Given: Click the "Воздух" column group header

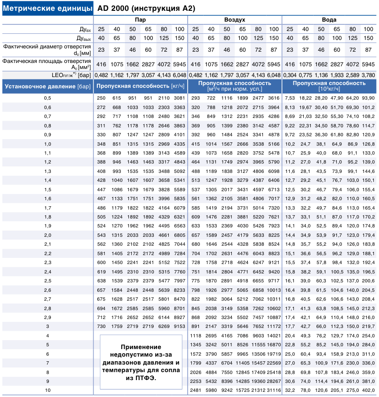Looking at the screenshot, I should click(235, 20).
